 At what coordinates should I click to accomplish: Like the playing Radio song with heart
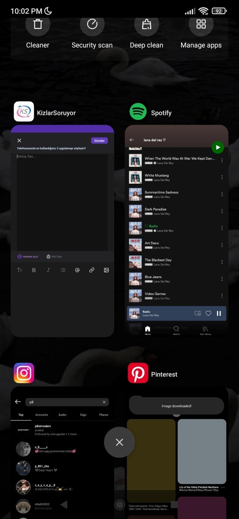point(208,313)
